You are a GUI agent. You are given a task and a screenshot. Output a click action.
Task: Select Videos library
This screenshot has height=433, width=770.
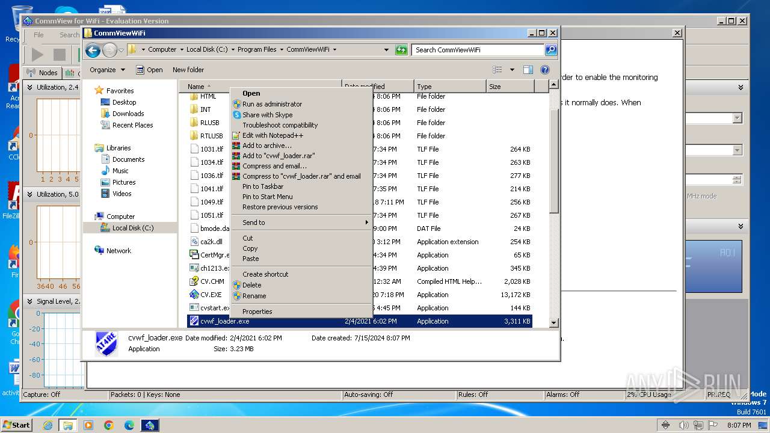[122, 194]
